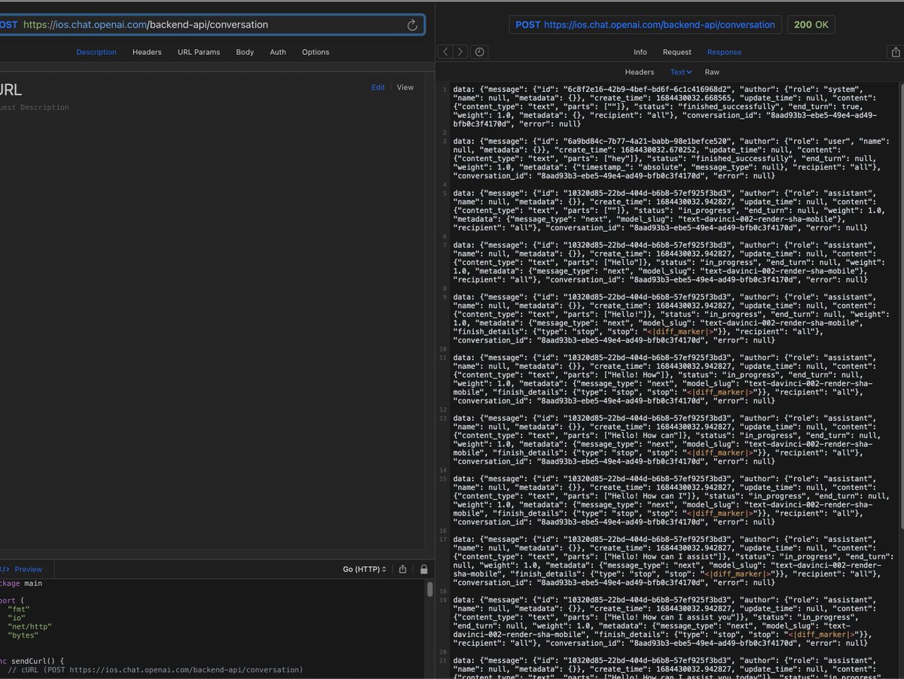
Task: Select the Preview code tab
Action: [29, 570]
